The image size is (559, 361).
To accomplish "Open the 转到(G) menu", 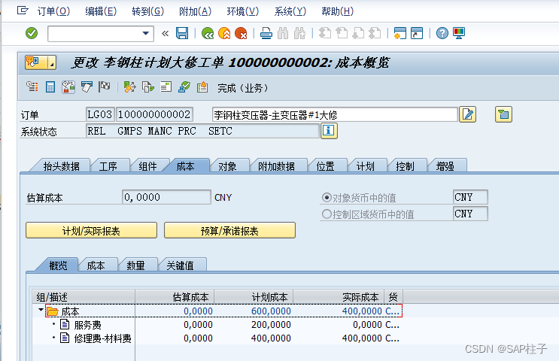I will pos(148,11).
